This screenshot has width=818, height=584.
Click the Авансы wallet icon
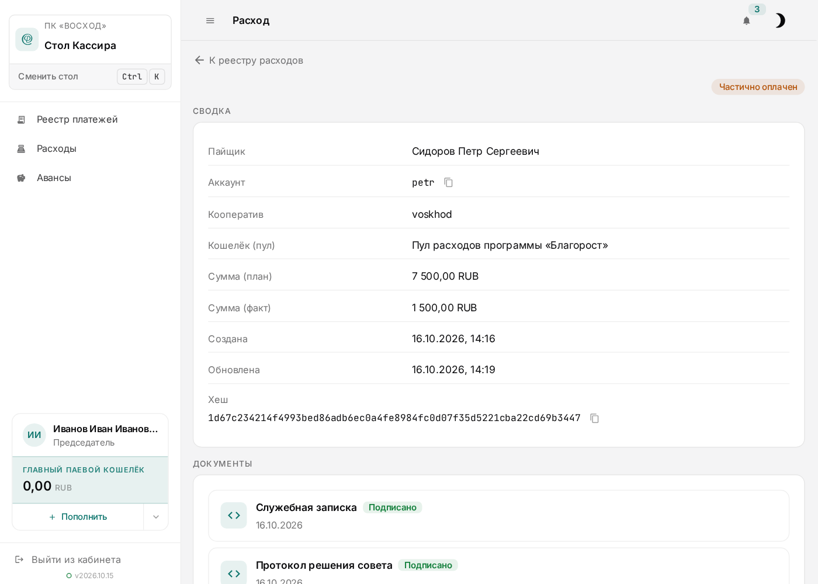tap(21, 178)
